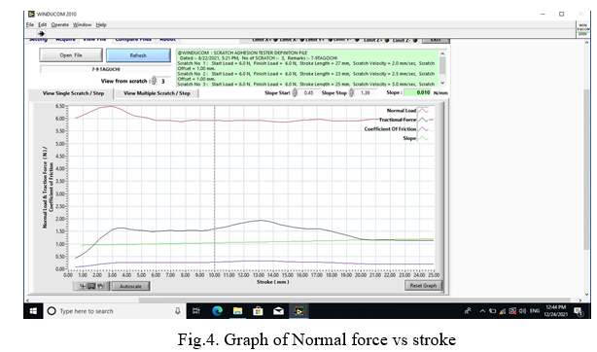Select the graph pan hand tool
The width and height of the screenshot is (597, 352).
(100, 286)
